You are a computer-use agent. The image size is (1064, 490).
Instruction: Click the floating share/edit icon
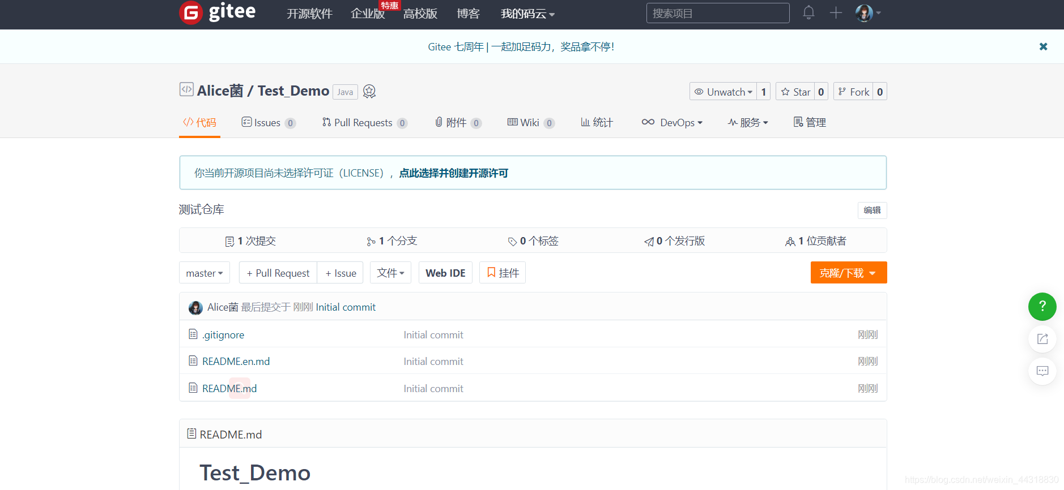tap(1042, 339)
